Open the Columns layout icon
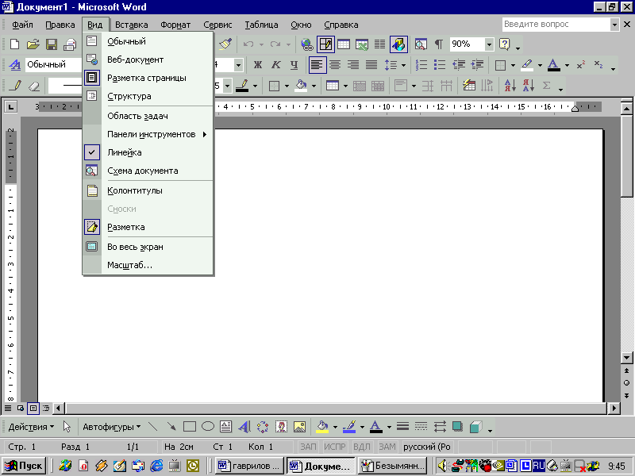The height and width of the screenshot is (476, 635). [x=379, y=44]
